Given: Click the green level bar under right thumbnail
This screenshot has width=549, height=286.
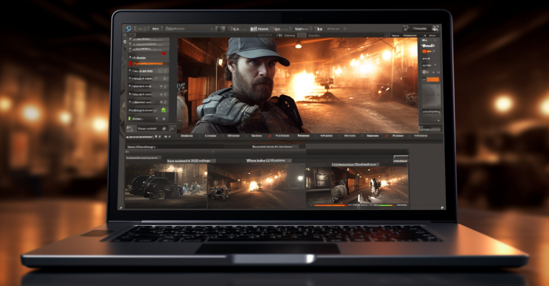Looking at the screenshot, I should pos(386,205).
